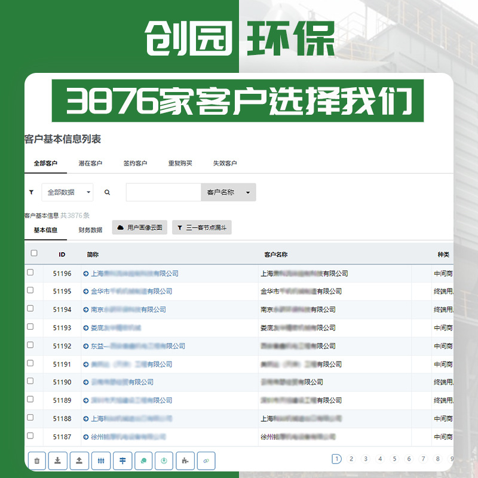Screen dimensions: 478x478
Task: Click the green circled download icon
Action: coord(164,461)
